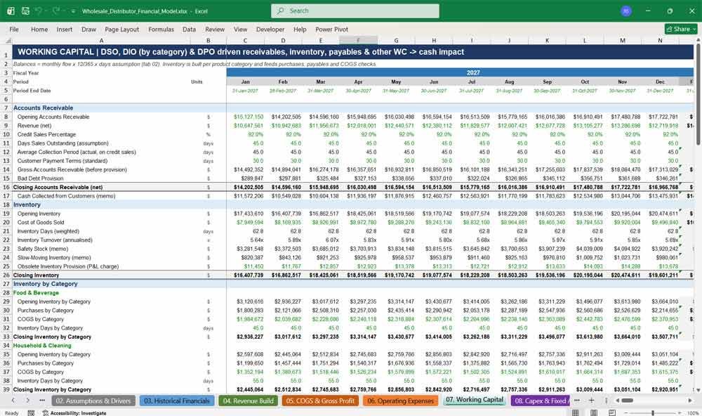Switch to Normal view icon

[x=576, y=412]
